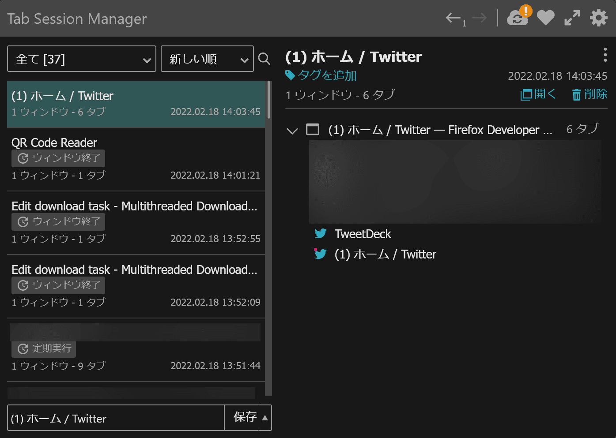This screenshot has height=438, width=616.
Task: Select the 定期実行 session with 9 tabs
Action: 136,350
